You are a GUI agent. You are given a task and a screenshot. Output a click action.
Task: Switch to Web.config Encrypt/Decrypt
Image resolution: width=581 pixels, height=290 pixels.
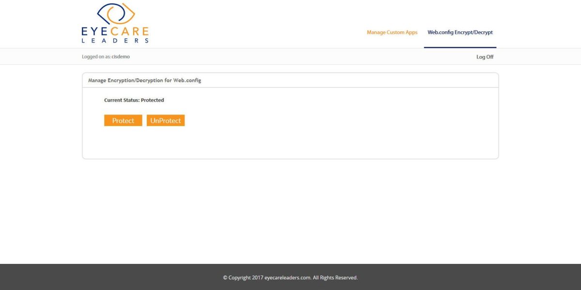click(x=460, y=32)
